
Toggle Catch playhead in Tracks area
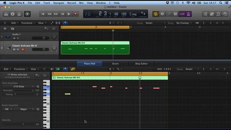[65, 23]
